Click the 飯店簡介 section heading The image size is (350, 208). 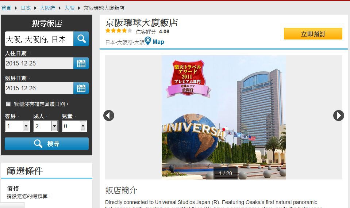(x=121, y=190)
